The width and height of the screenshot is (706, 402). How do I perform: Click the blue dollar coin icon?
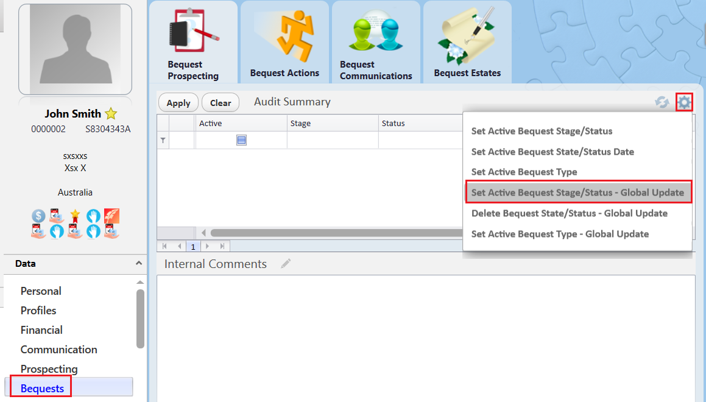39,216
